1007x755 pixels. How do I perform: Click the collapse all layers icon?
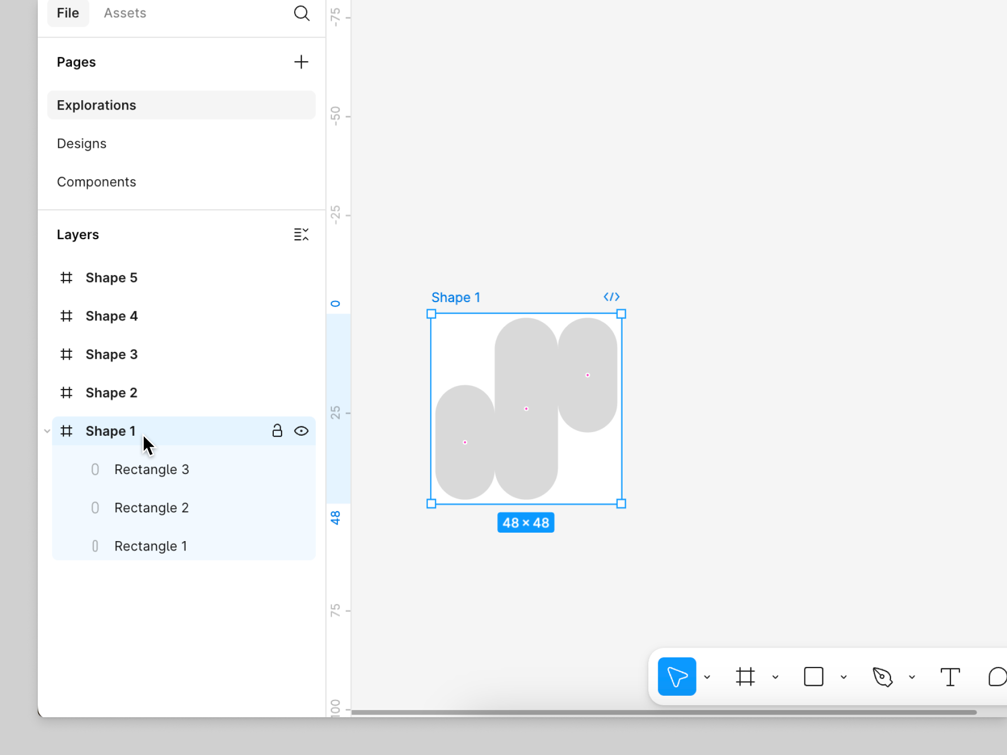click(x=301, y=234)
